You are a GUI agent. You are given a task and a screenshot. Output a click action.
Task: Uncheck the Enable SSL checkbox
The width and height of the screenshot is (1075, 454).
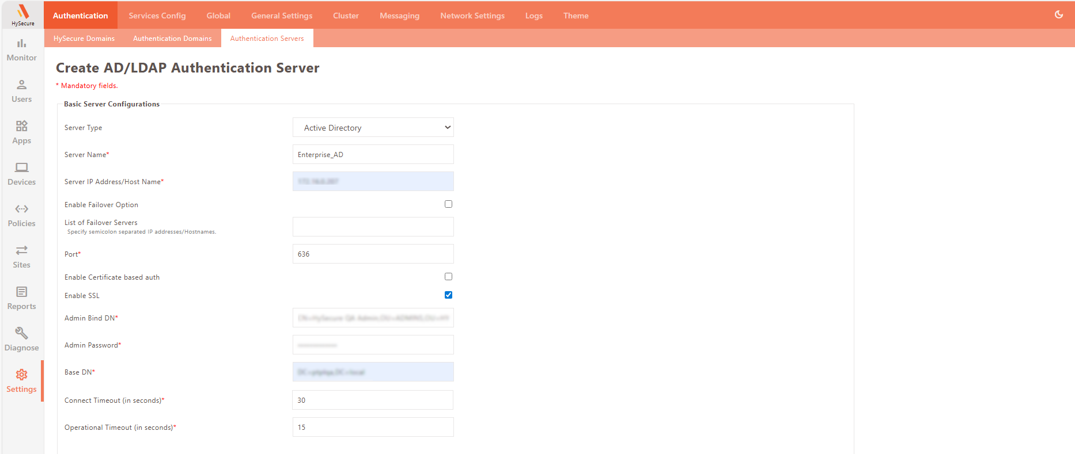coord(448,295)
